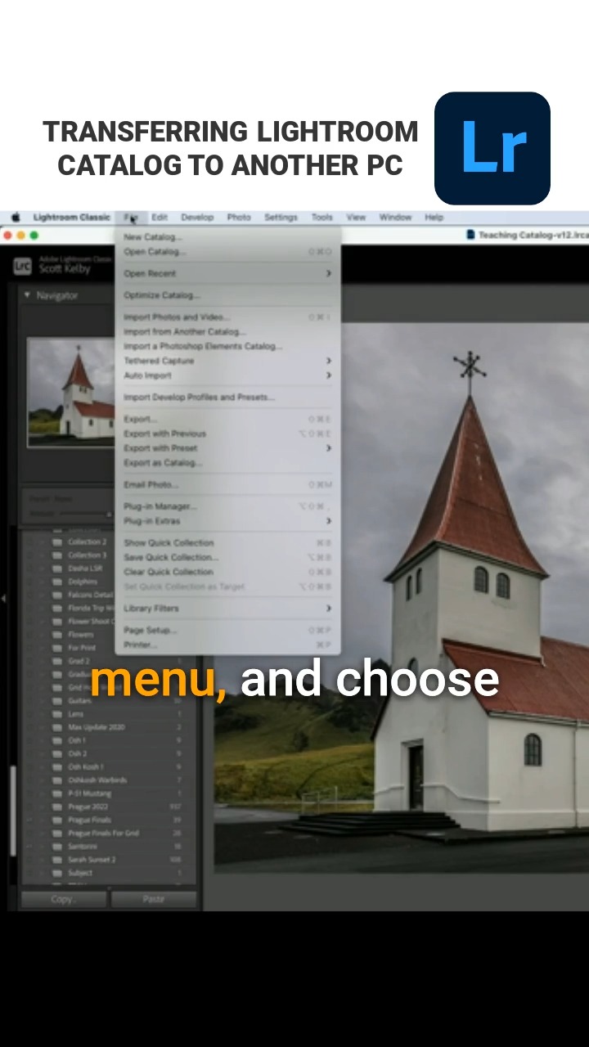Select Save Quick Collection...

(x=227, y=558)
